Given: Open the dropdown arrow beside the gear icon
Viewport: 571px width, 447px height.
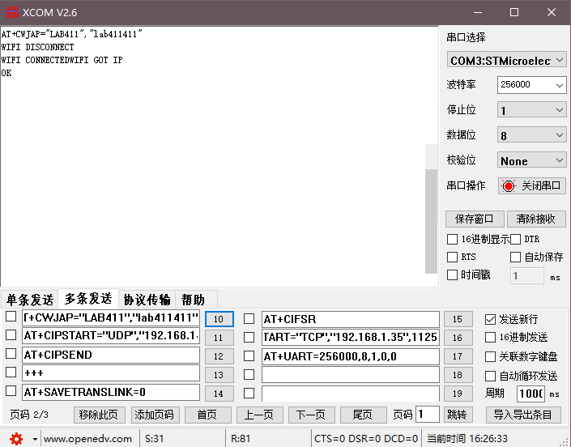Looking at the screenshot, I should pyautogui.click(x=35, y=439).
